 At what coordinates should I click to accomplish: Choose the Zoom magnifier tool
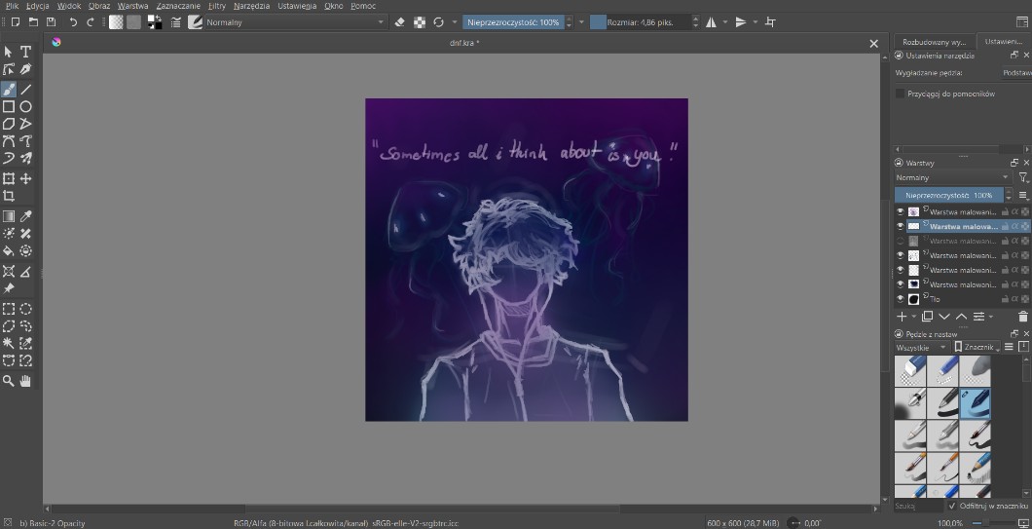(9, 379)
